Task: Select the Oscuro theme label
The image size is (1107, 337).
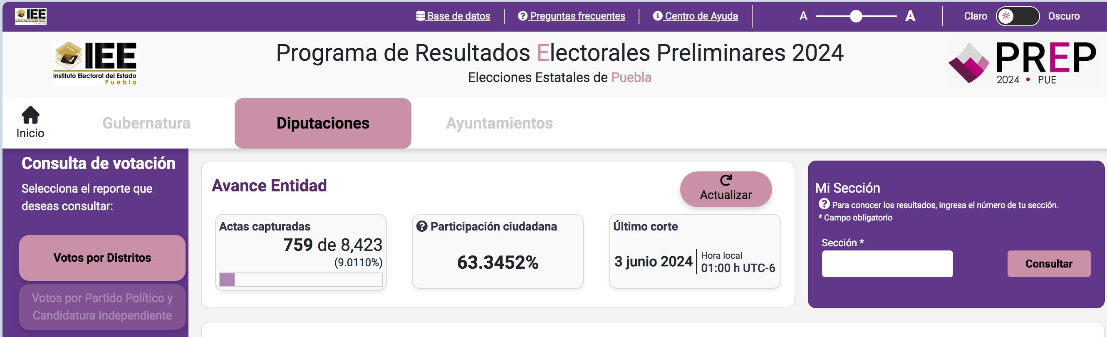Action: tap(1064, 16)
